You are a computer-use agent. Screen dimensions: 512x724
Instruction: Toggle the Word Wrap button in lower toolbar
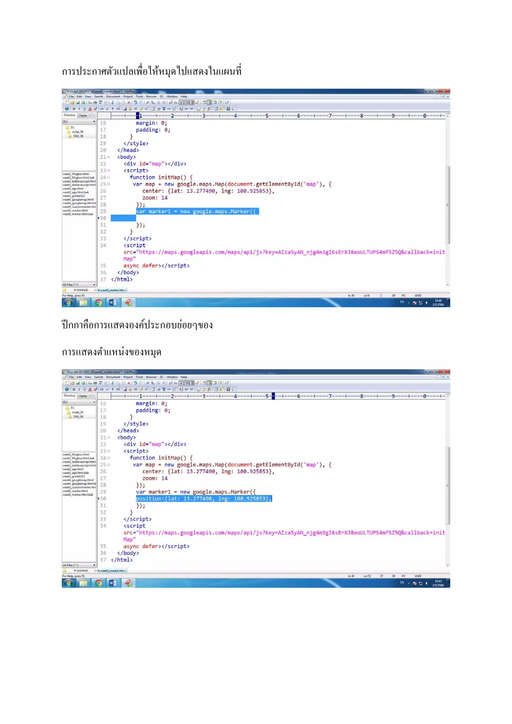point(187,383)
